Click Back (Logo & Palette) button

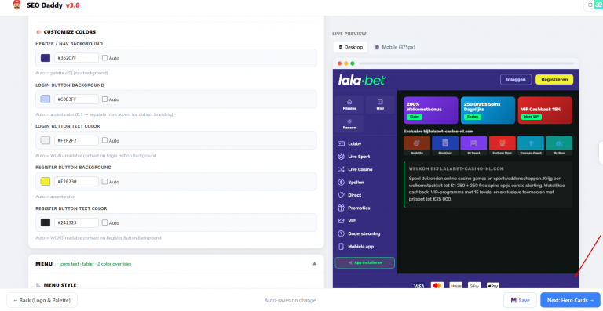point(42,300)
